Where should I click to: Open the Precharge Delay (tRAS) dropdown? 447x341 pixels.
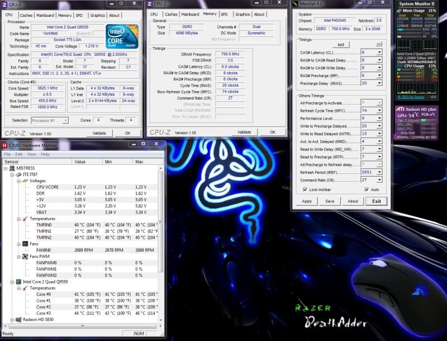pos(379,83)
